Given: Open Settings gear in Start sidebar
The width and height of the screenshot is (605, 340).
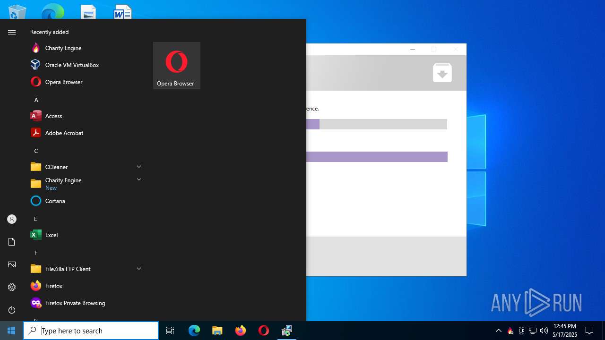Looking at the screenshot, I should (12, 287).
